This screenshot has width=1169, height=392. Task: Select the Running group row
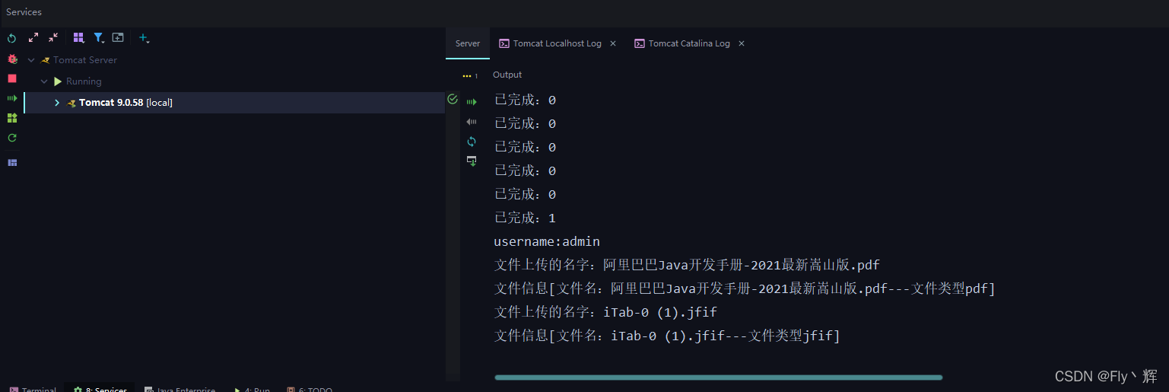pos(84,81)
